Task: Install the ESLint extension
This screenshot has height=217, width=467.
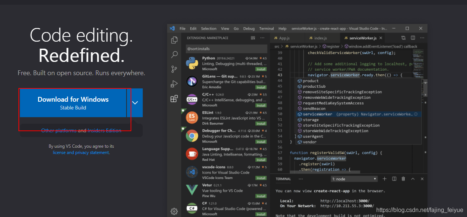Action: click(x=261, y=124)
